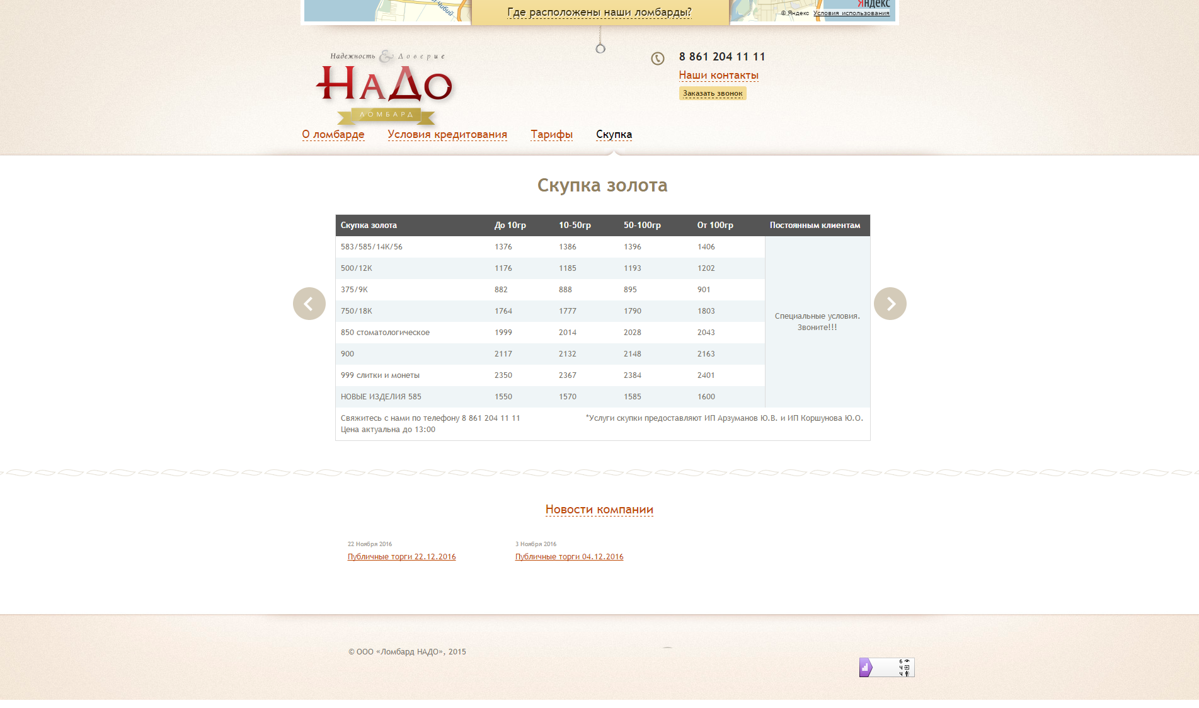Click the previous slide arrow beside the table
This screenshot has height=708, width=1199.
click(x=309, y=304)
